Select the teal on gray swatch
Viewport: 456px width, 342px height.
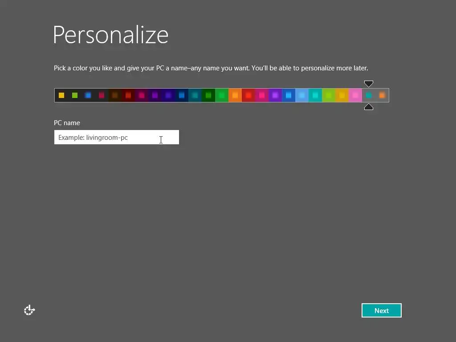click(x=369, y=95)
